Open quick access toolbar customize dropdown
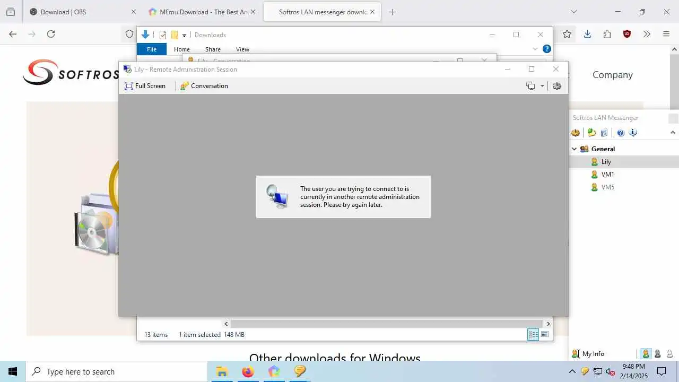Image resolution: width=679 pixels, height=382 pixels. tap(184, 35)
